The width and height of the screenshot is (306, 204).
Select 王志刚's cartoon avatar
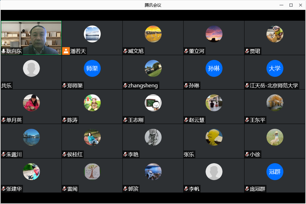coord(153,103)
